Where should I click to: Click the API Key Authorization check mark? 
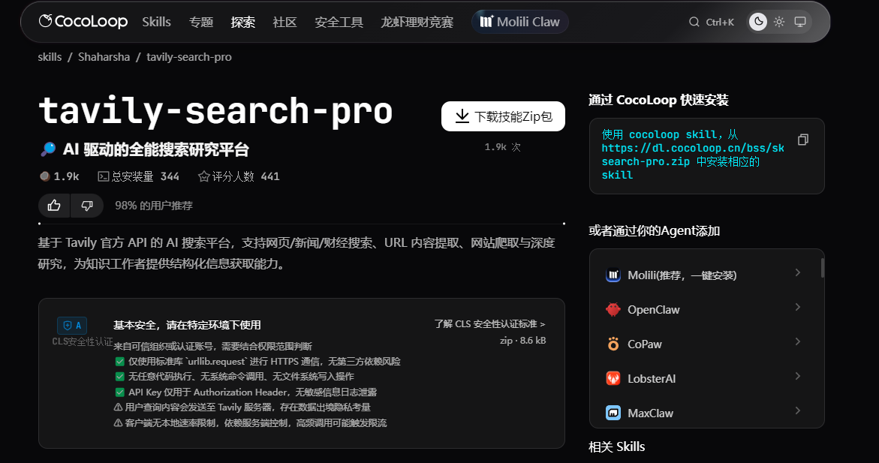(x=119, y=392)
